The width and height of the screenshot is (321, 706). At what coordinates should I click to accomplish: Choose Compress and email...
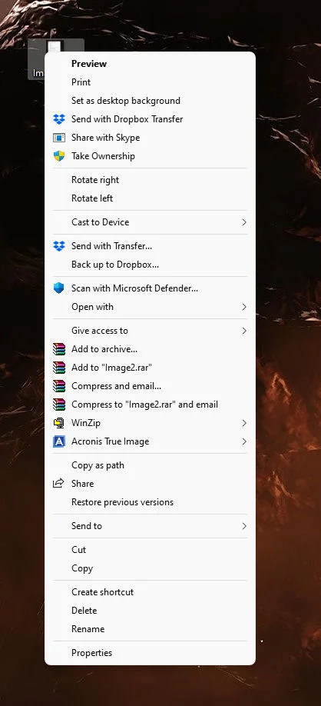151,386
